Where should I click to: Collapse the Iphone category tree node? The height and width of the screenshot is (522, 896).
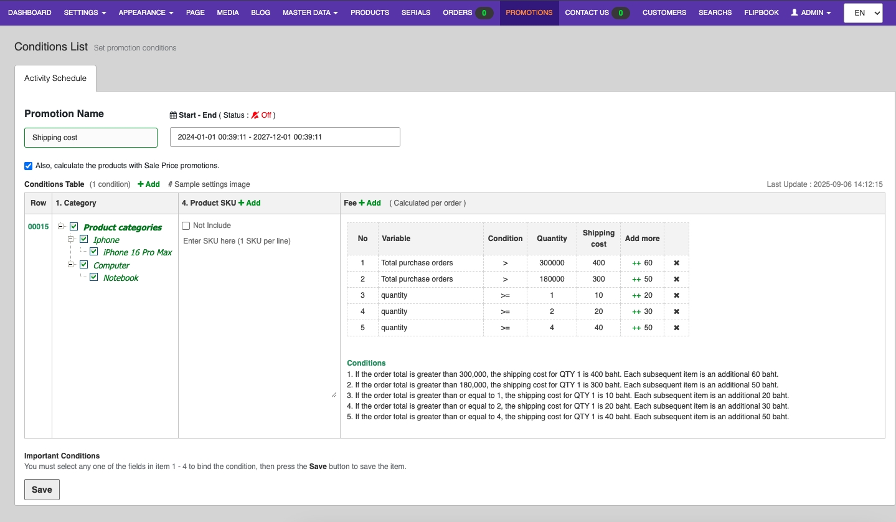click(71, 239)
